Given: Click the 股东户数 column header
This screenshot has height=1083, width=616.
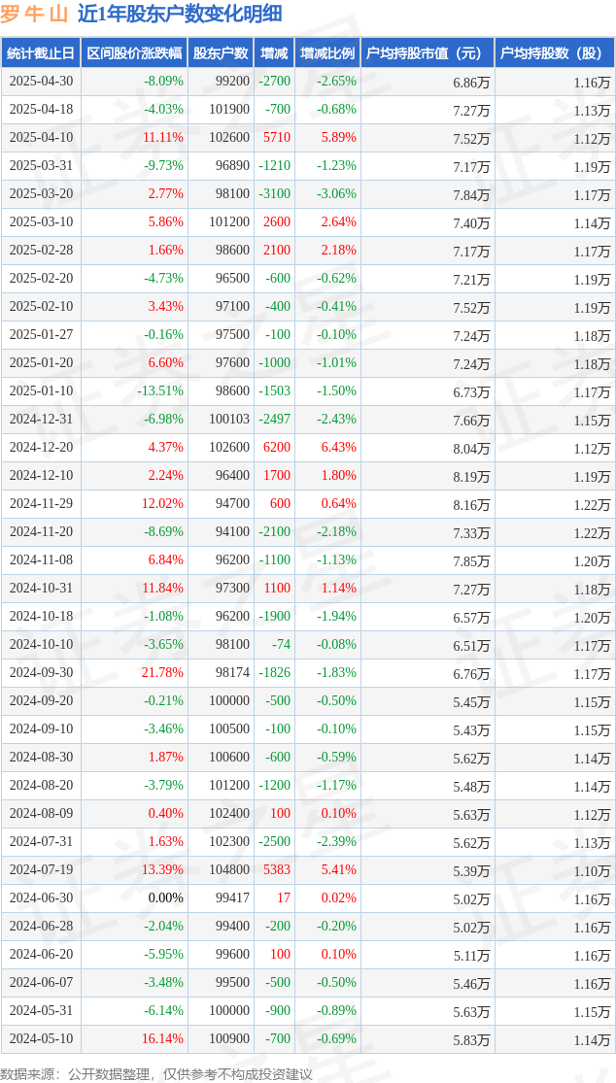Looking at the screenshot, I should coord(221,53).
